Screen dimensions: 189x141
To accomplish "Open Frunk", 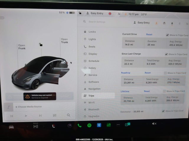I will click(x=22, y=47).
